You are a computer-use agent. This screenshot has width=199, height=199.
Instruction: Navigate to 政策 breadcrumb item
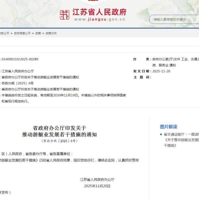point(38,33)
